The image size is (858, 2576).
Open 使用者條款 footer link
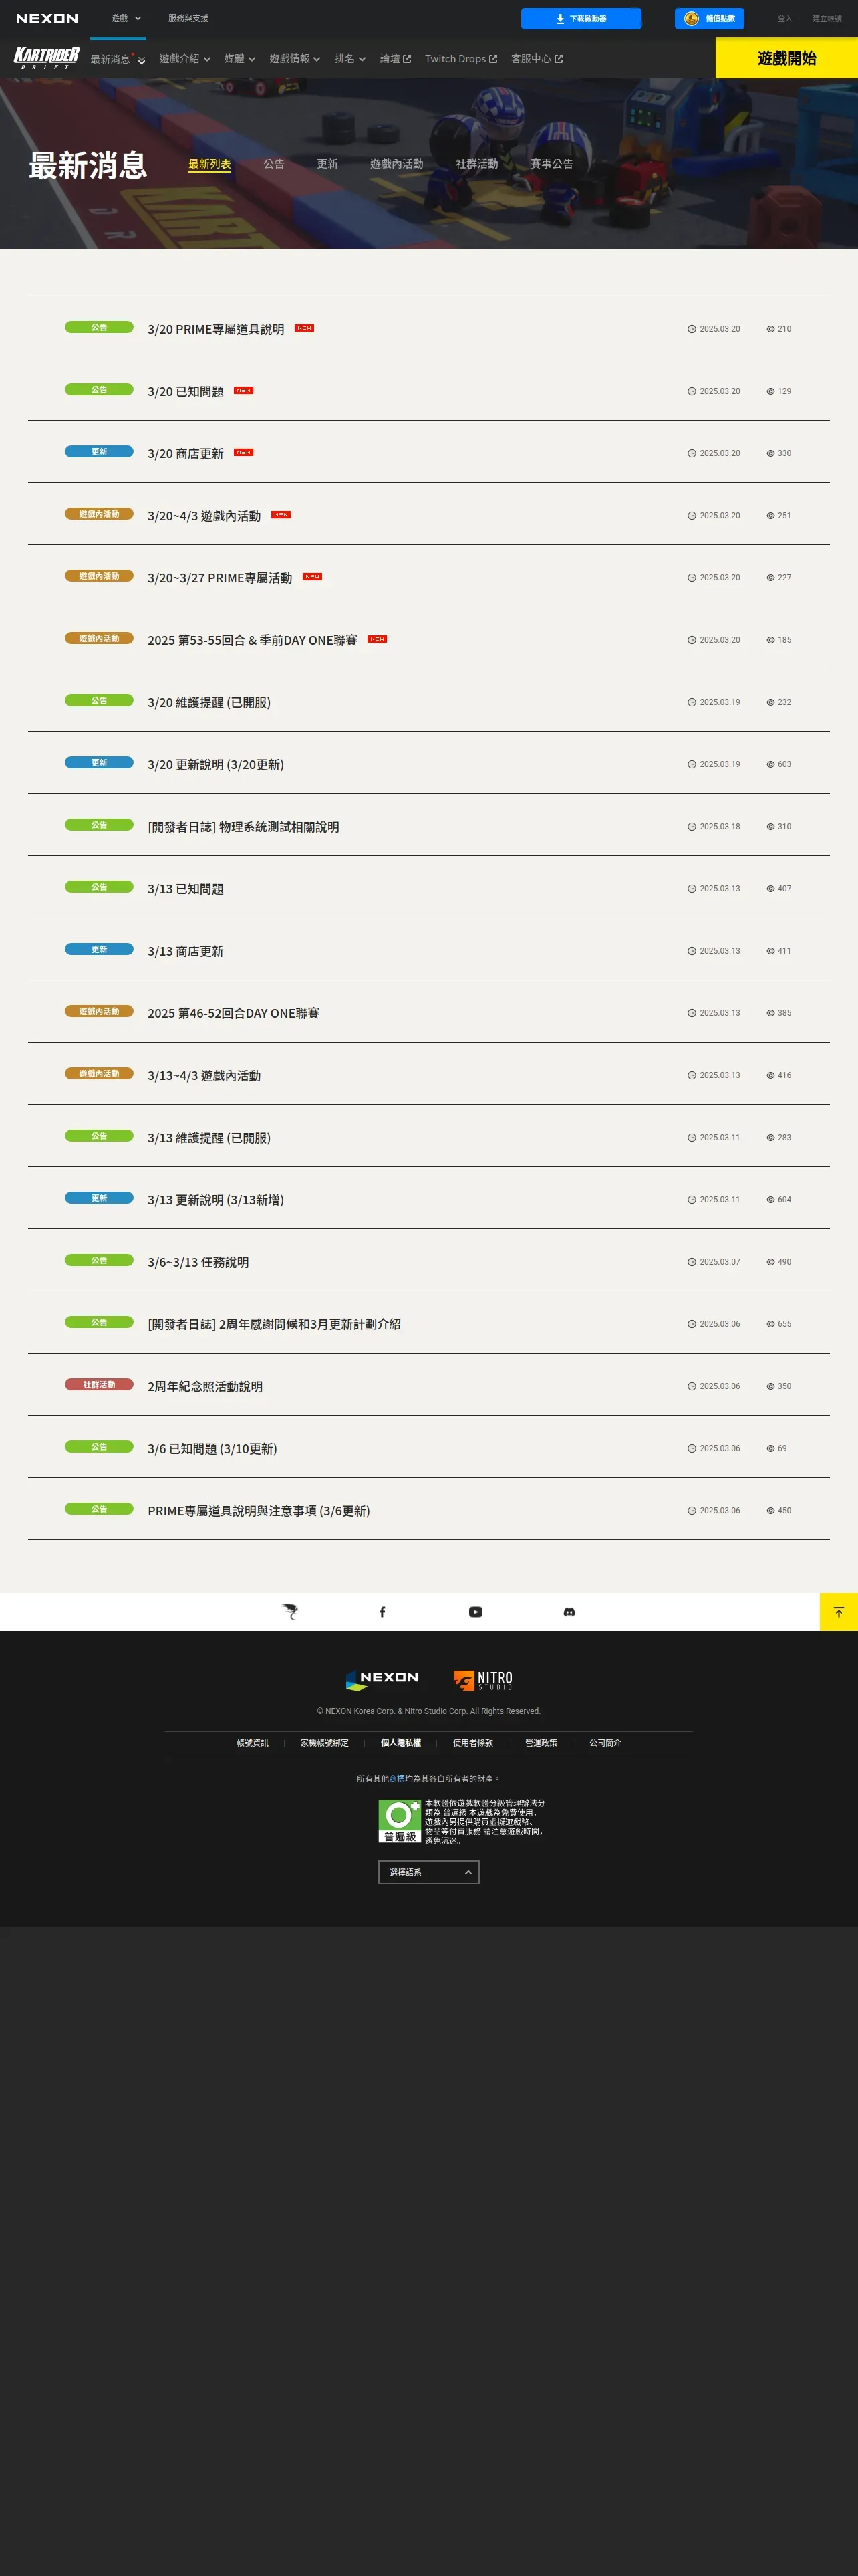point(472,1743)
